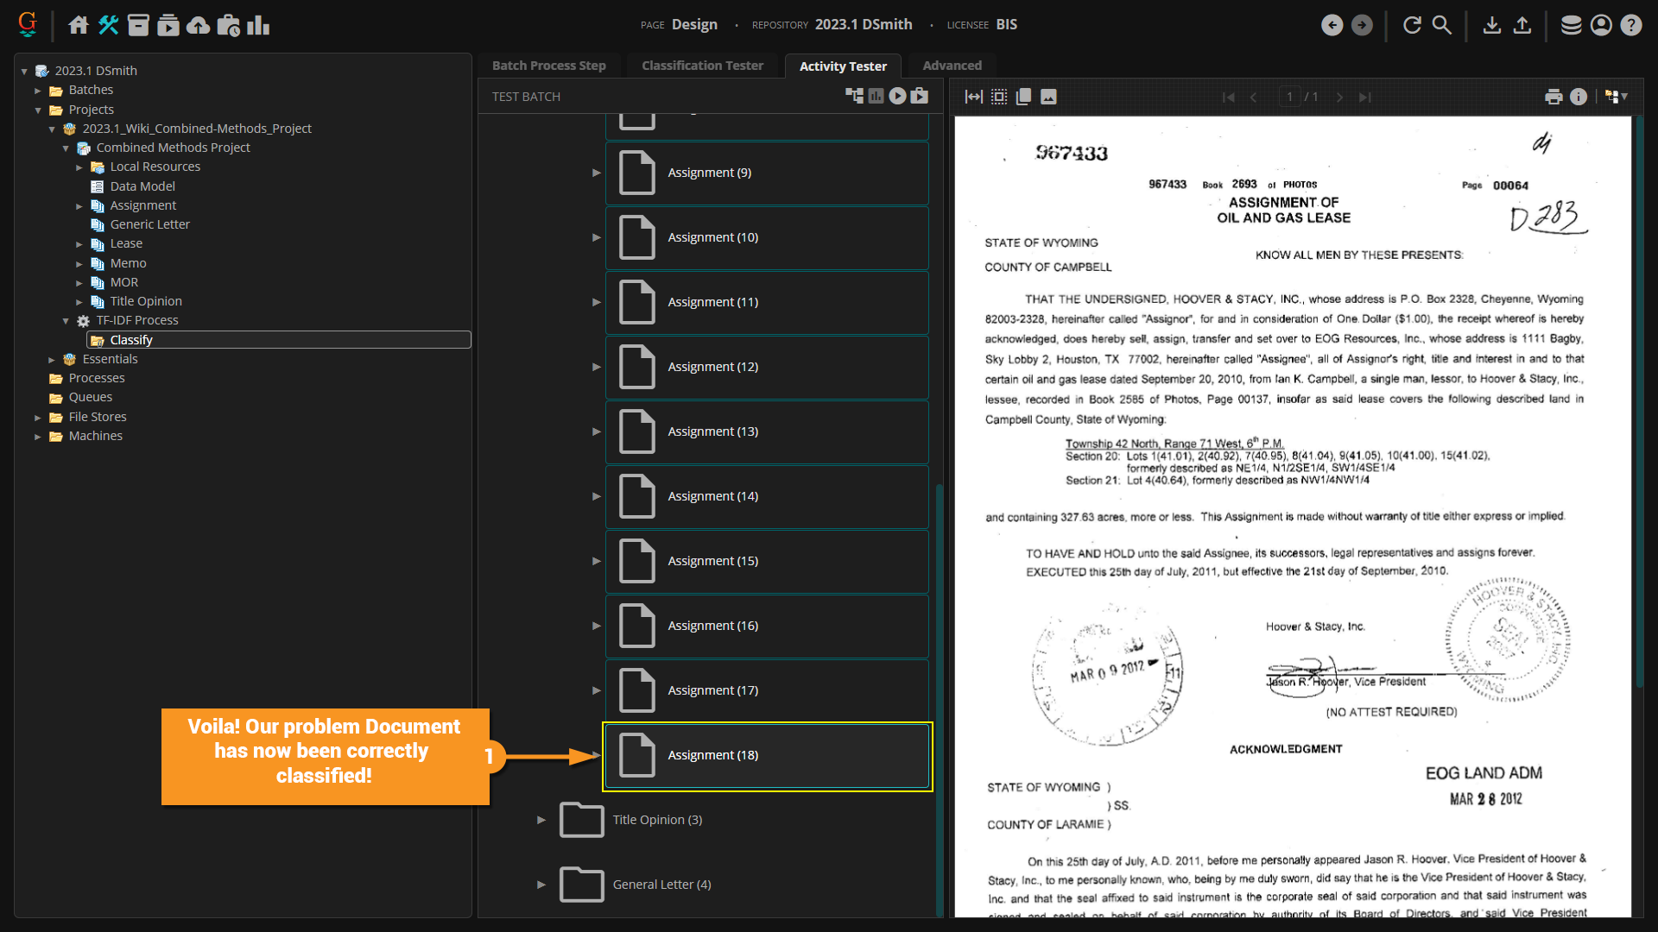Expand the Title Opinion (3) folder
1658x932 pixels.
tap(541, 820)
